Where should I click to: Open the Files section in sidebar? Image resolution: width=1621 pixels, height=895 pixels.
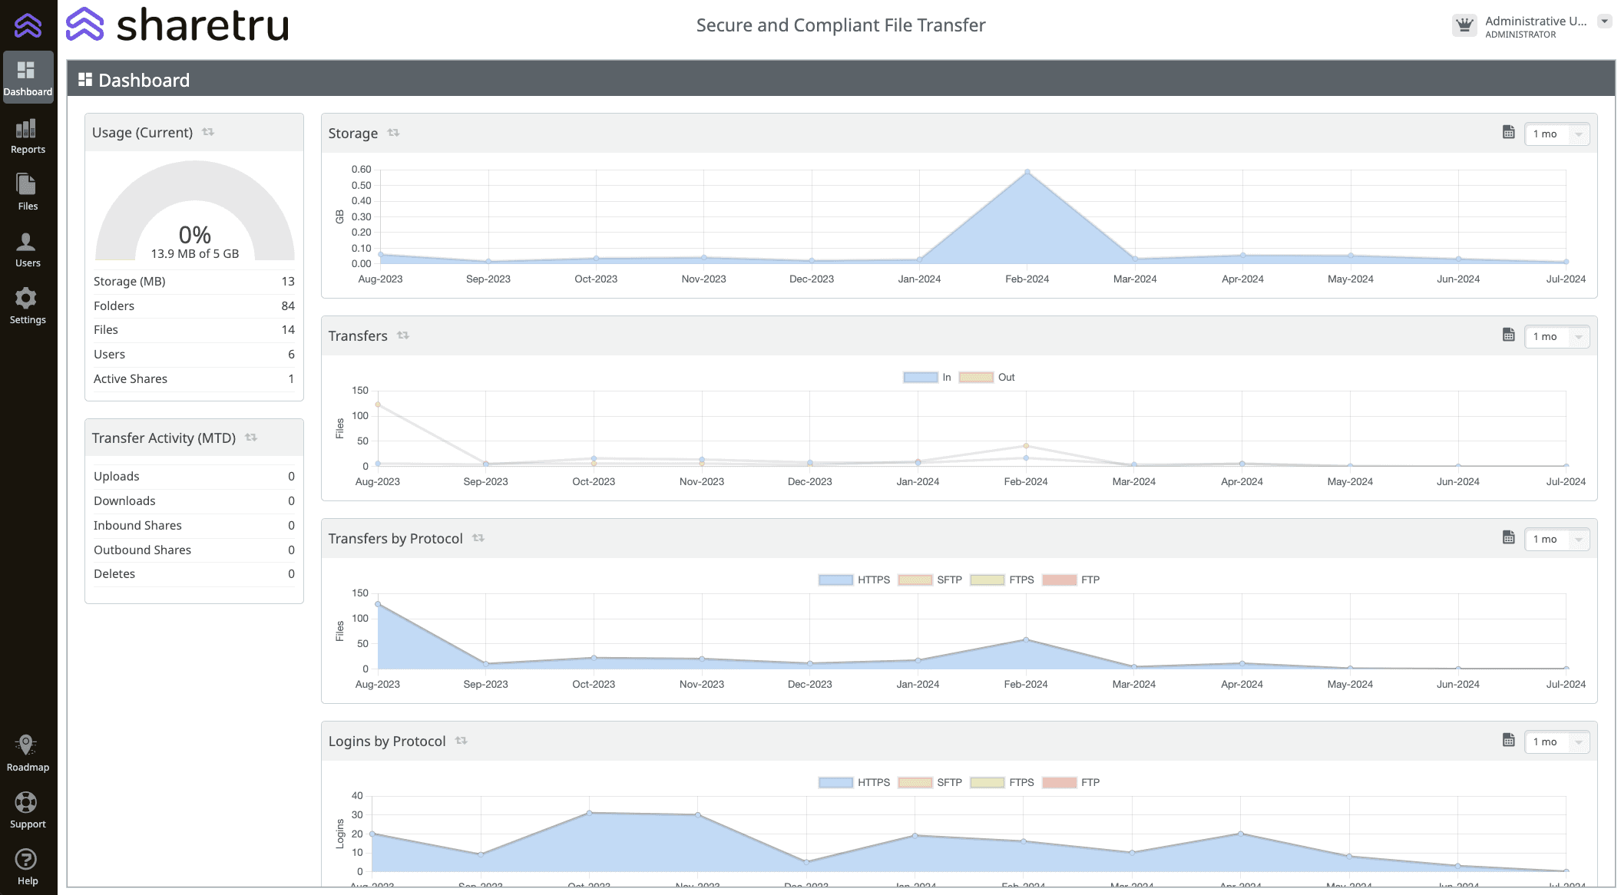(x=28, y=193)
